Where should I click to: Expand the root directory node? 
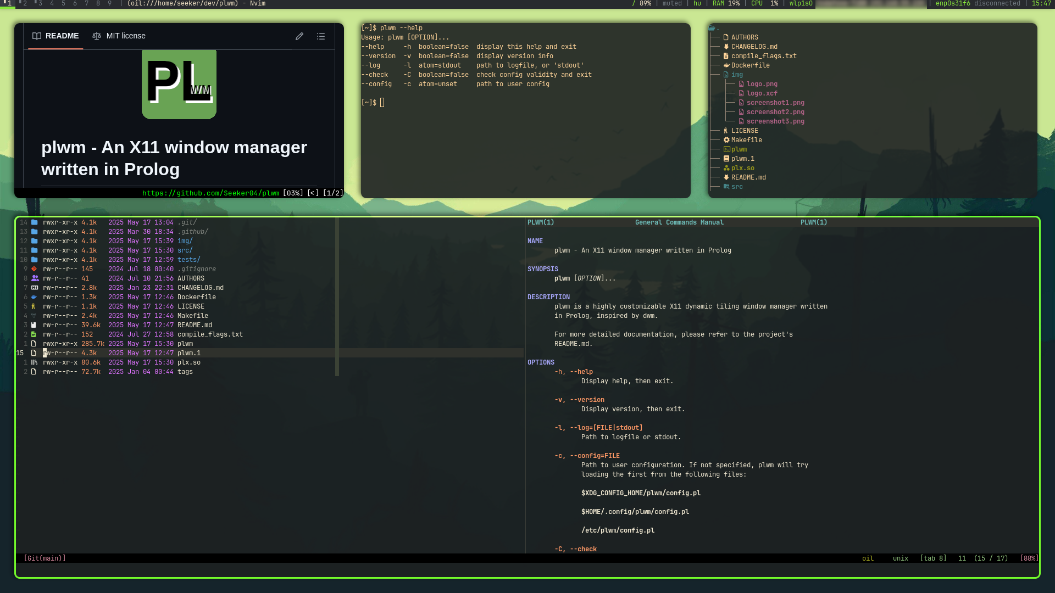(x=713, y=28)
